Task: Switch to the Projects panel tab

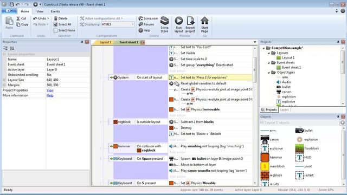Action: (x=269, y=109)
